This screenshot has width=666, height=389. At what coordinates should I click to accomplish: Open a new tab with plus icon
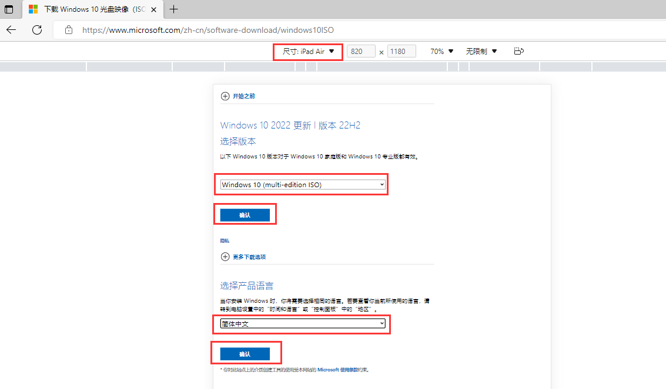(x=173, y=9)
